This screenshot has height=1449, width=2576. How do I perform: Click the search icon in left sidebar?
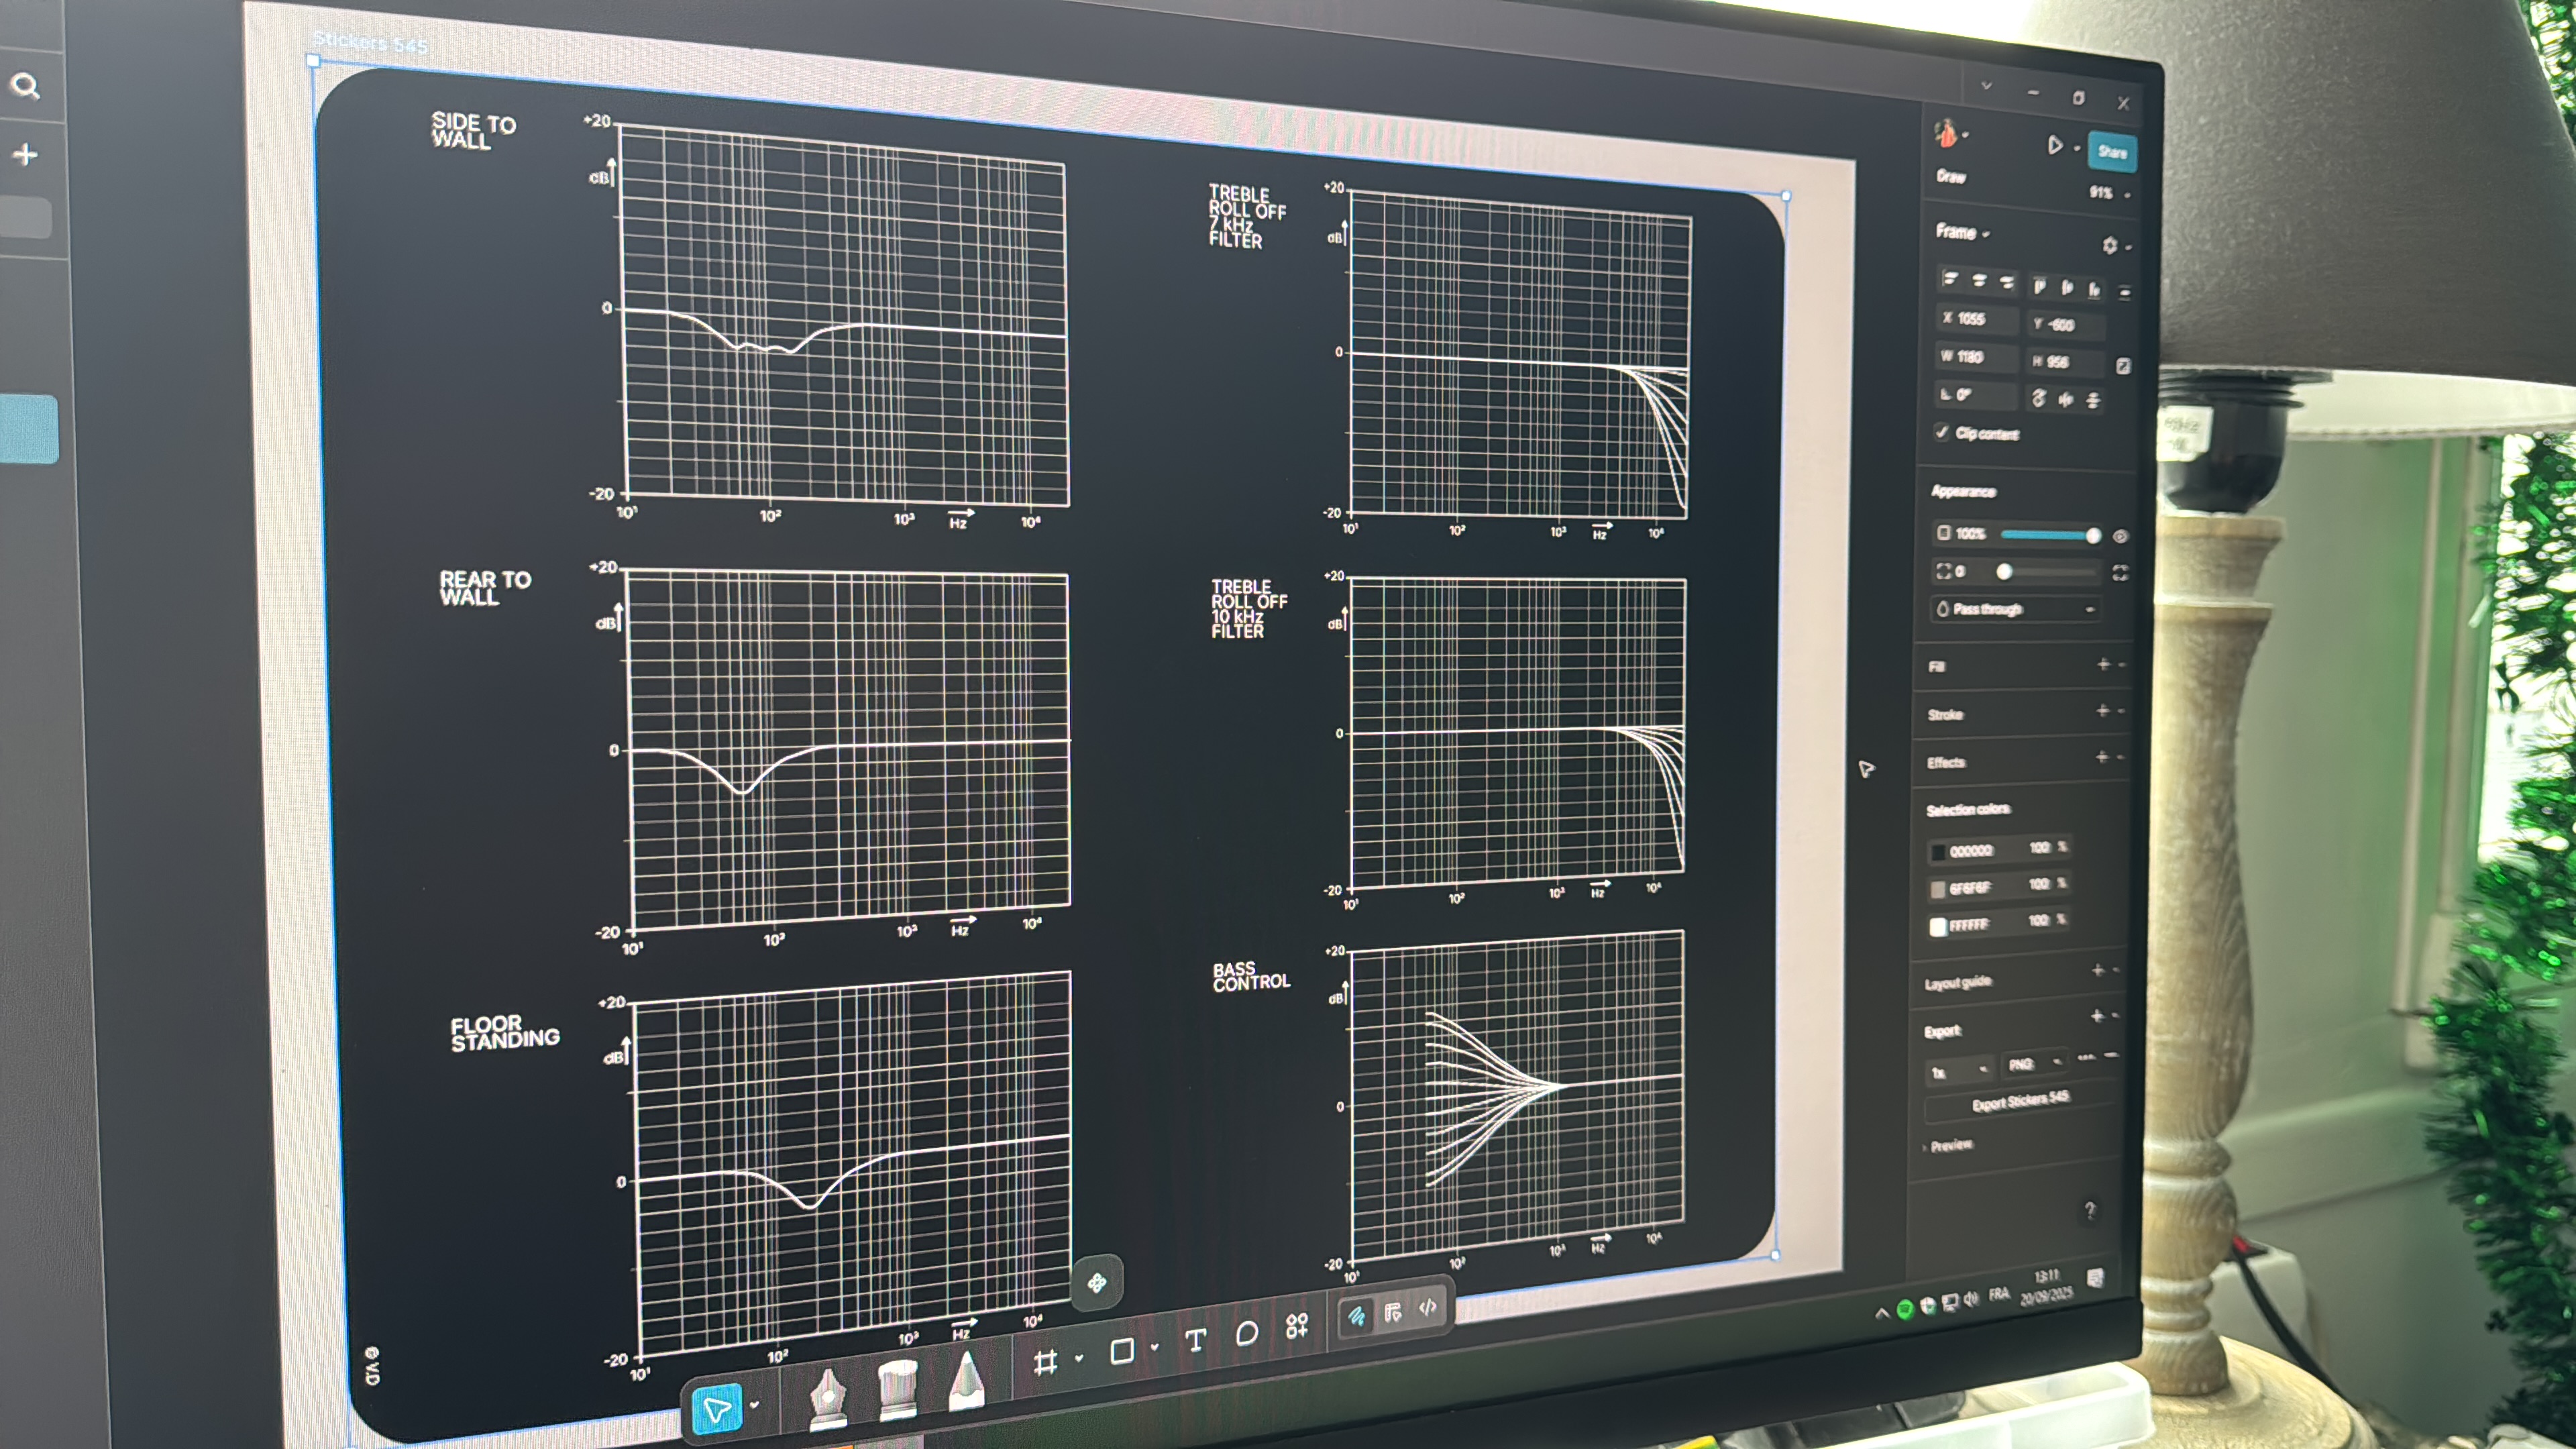25,87
